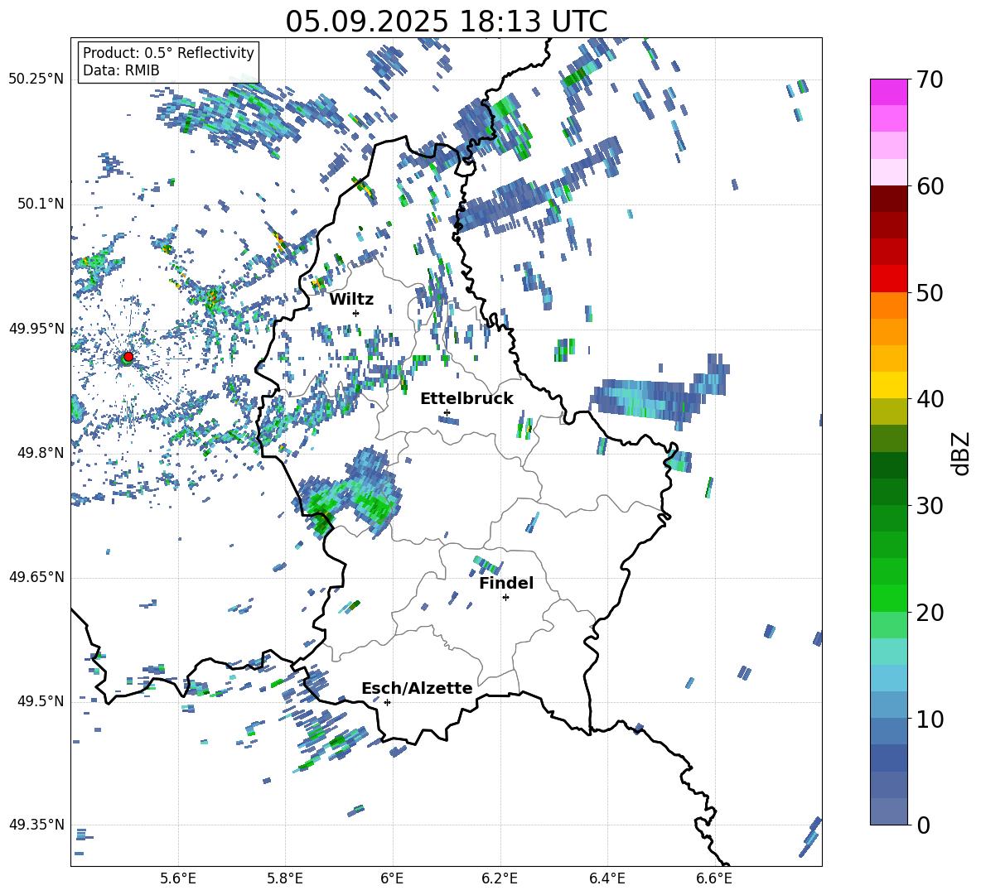Image resolution: width=981 pixels, height=895 pixels.
Task: Click the magenta top colorbar swatch
Action: pos(888,92)
